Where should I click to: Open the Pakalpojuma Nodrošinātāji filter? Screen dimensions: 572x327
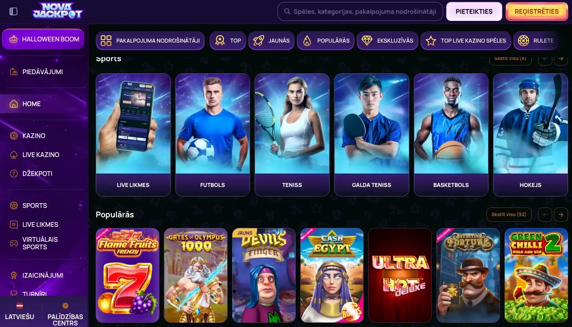(150, 41)
